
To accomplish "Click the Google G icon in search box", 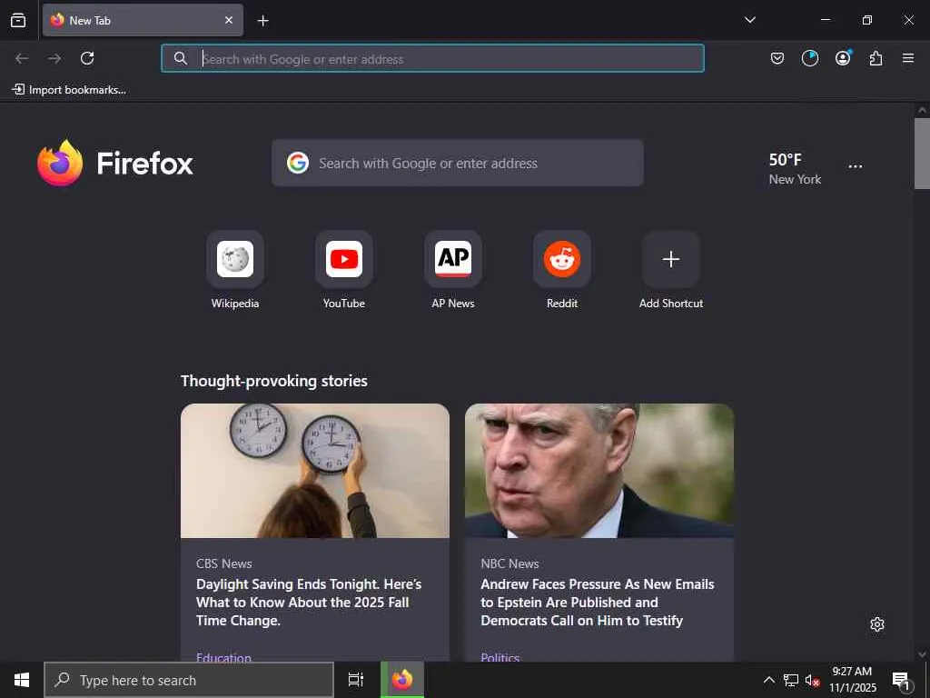I will tap(298, 163).
